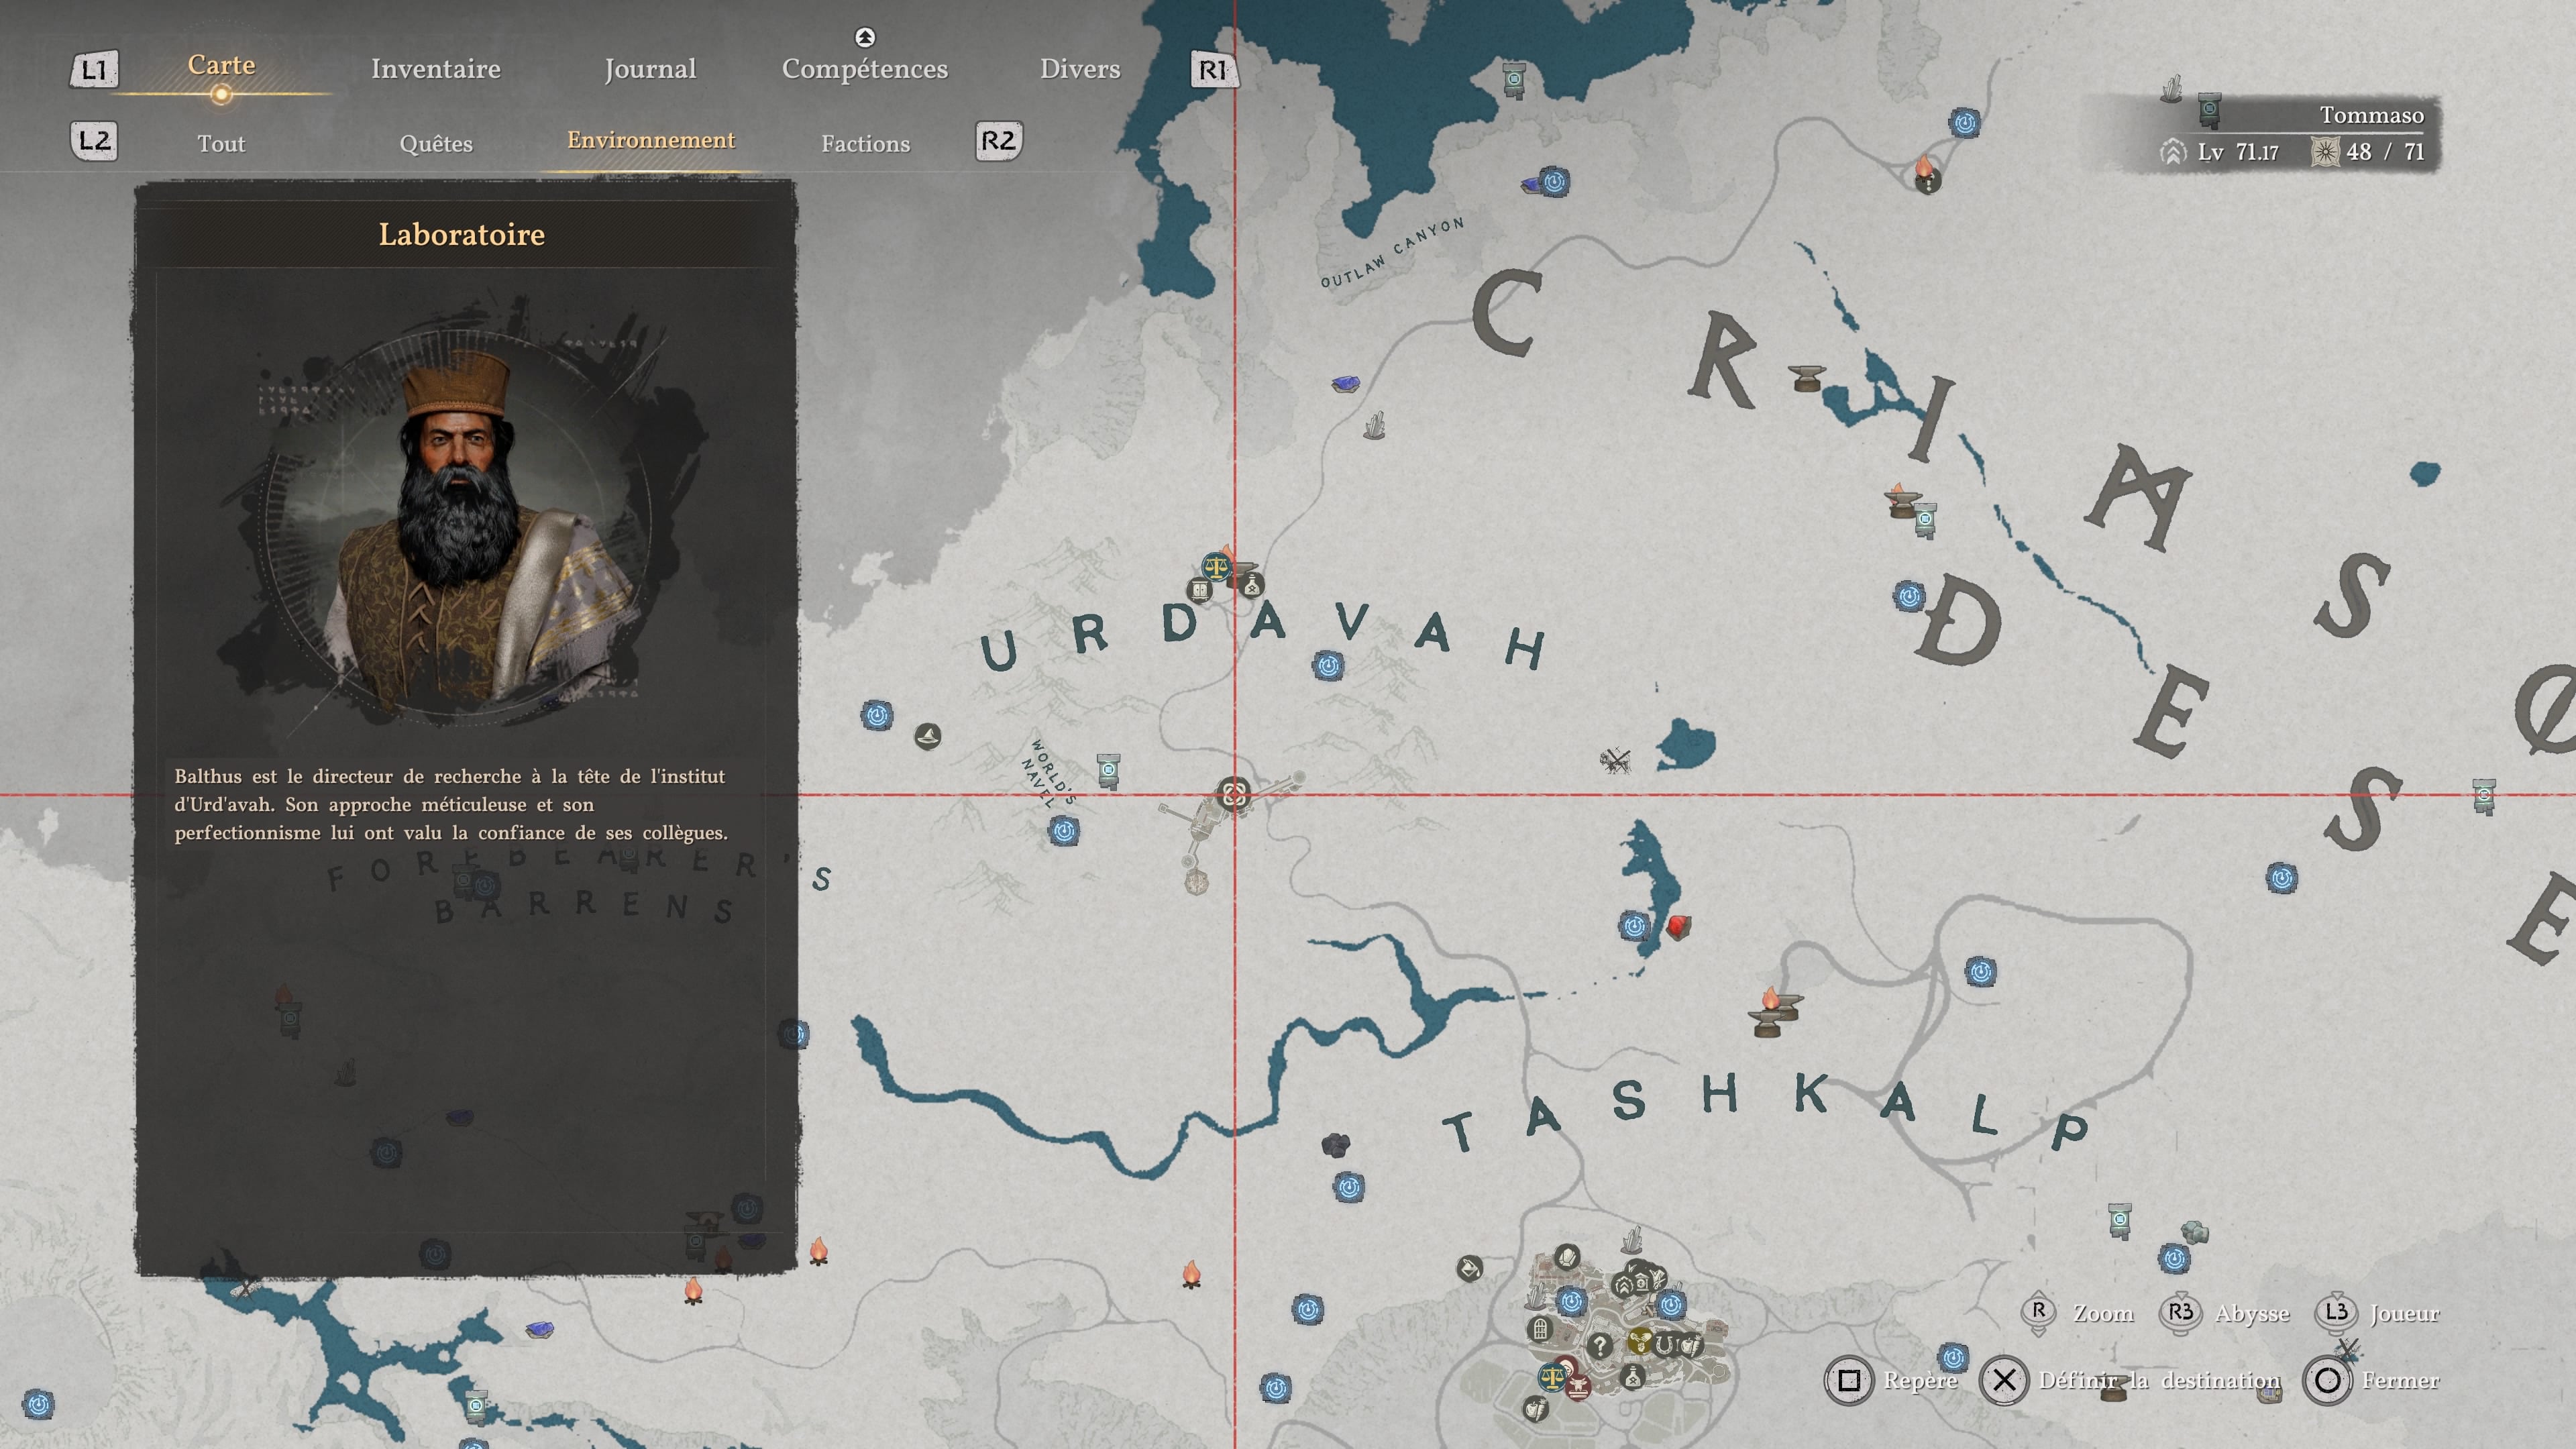
Task: Click the crossed swords icon beside the round lake
Action: 1614,760
